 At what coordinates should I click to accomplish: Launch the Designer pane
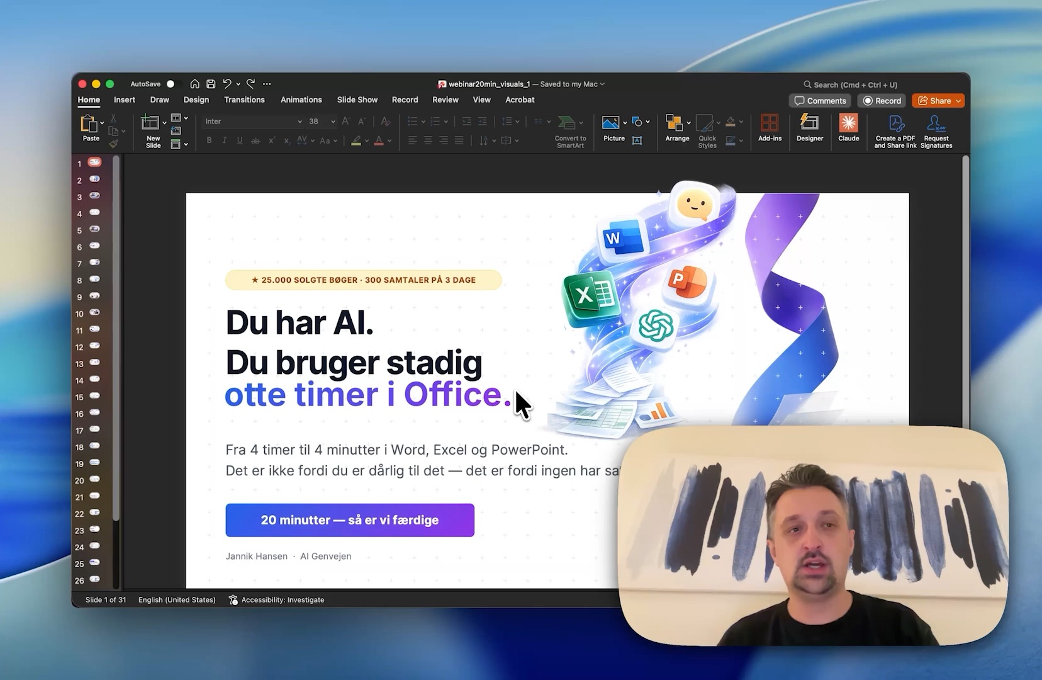pyautogui.click(x=810, y=127)
